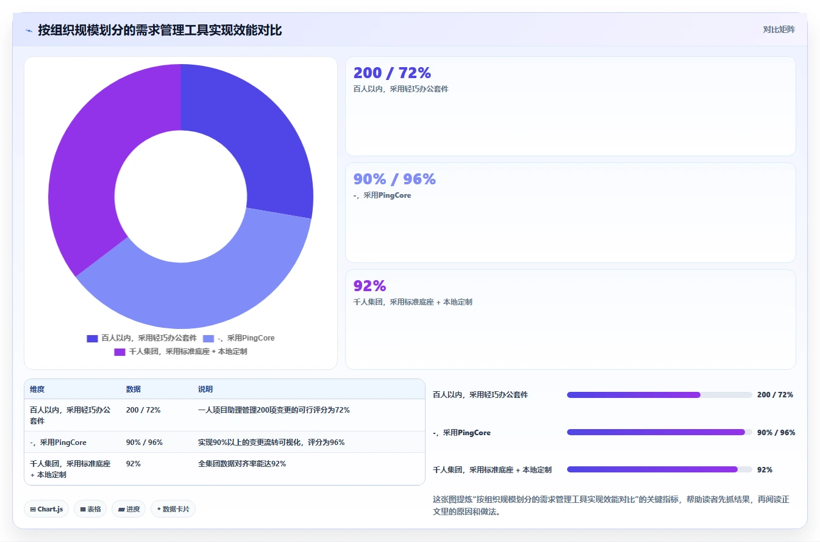Open the 90% / 96% data card
The width and height of the screenshot is (820, 542).
[x=570, y=212]
